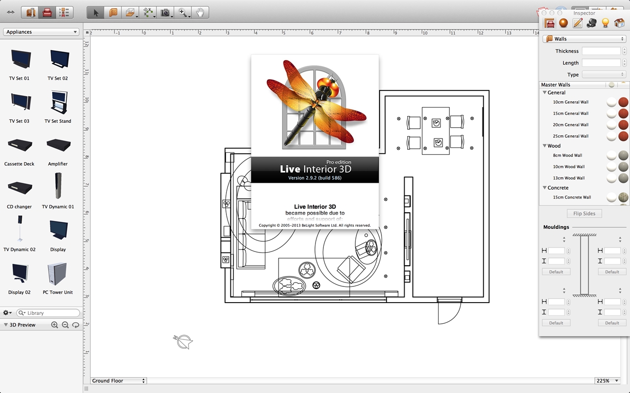
Task: Click 10cm General Wall red swatch
Action: (x=624, y=102)
